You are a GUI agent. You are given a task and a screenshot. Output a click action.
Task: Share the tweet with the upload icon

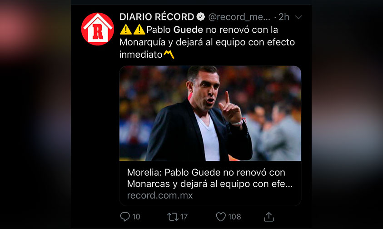(x=269, y=217)
